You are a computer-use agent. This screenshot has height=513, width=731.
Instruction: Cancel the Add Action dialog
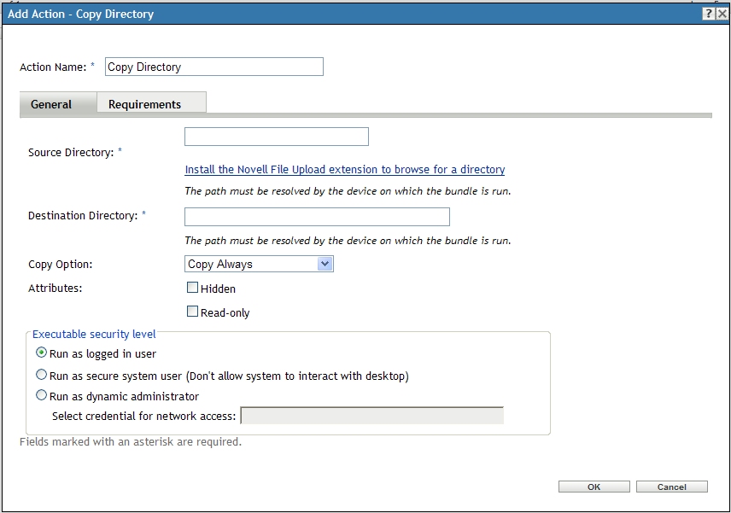click(x=672, y=486)
